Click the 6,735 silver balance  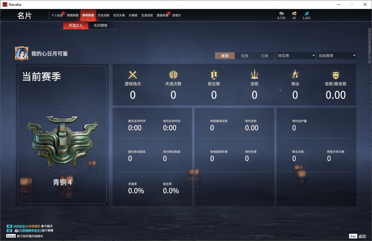281,18
